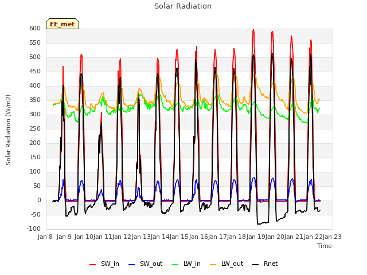Viewport: 367px width, 275px height.
Task: Click the Jan 9 x-axis tick label
Action: (x=64, y=237)
